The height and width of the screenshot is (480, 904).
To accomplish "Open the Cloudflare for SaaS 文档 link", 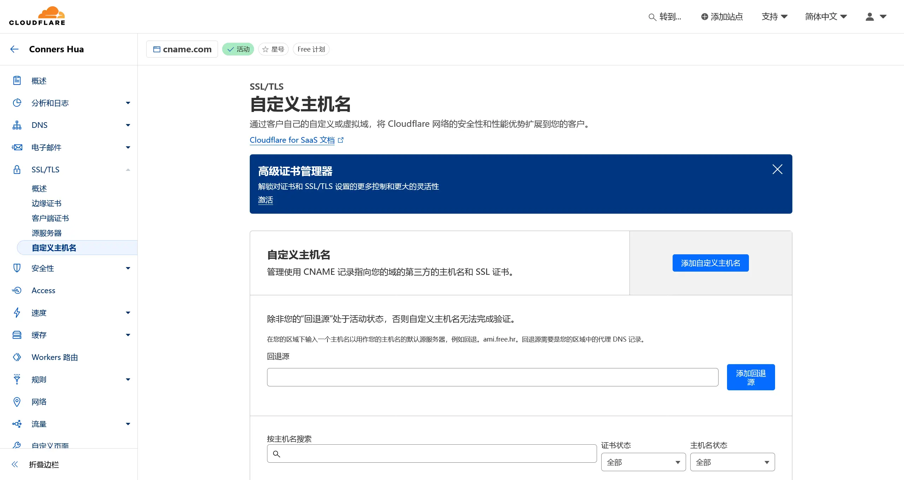I will point(292,140).
